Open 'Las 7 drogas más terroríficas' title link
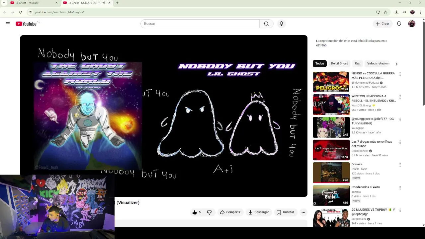 point(372,144)
